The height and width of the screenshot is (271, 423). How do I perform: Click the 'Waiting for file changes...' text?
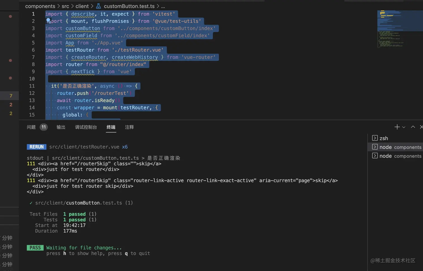click(84, 248)
